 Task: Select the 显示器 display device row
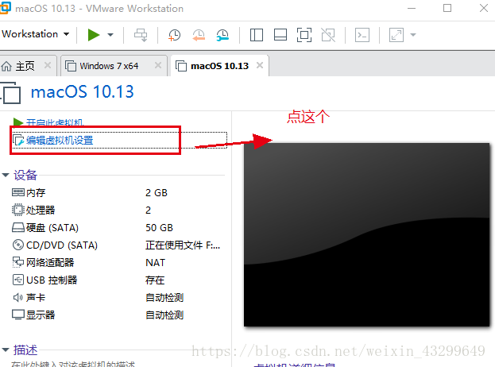(118, 315)
